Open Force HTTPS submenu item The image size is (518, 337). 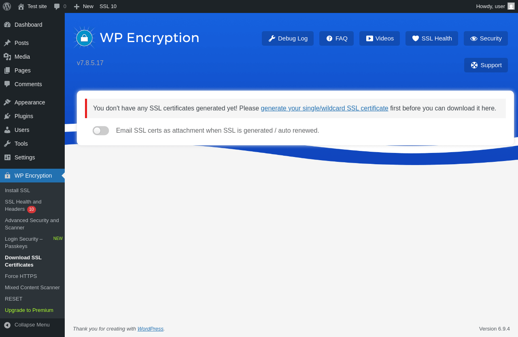click(21, 276)
